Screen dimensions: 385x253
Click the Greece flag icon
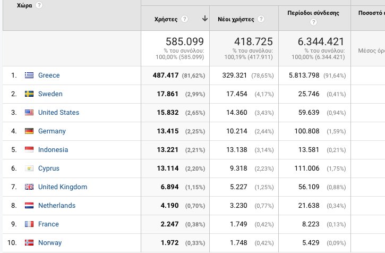[29, 75]
